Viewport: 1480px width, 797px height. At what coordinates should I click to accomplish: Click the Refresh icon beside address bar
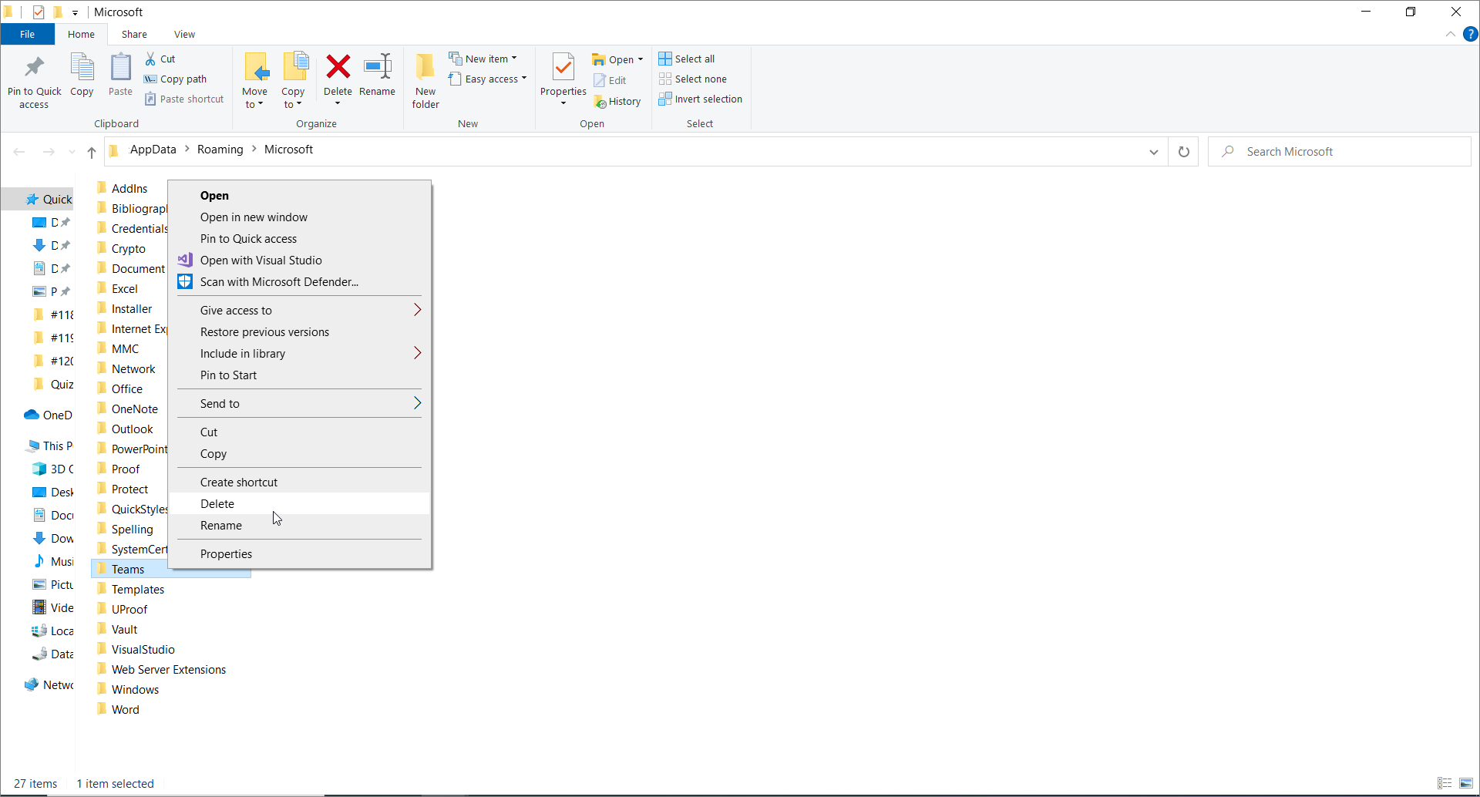pos(1183,152)
